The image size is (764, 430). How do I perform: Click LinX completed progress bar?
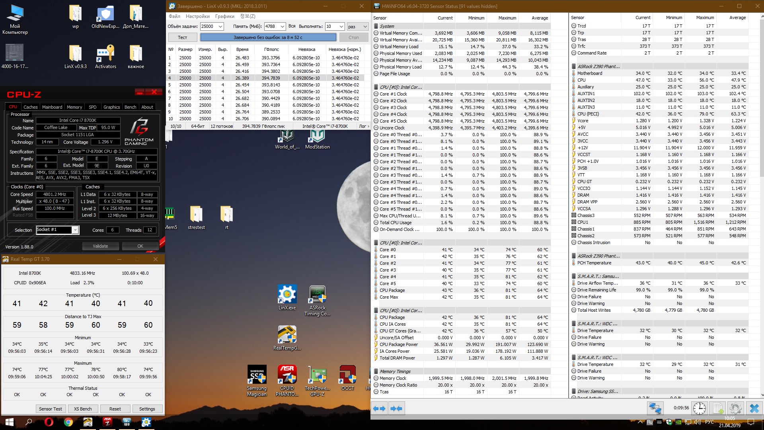pyautogui.click(x=268, y=37)
